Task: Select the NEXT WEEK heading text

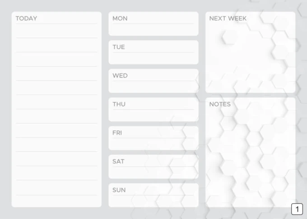Action: 228,18
